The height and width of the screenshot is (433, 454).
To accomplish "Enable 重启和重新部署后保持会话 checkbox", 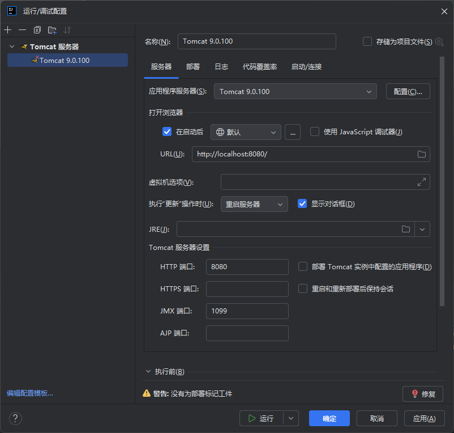I will tap(303, 288).
